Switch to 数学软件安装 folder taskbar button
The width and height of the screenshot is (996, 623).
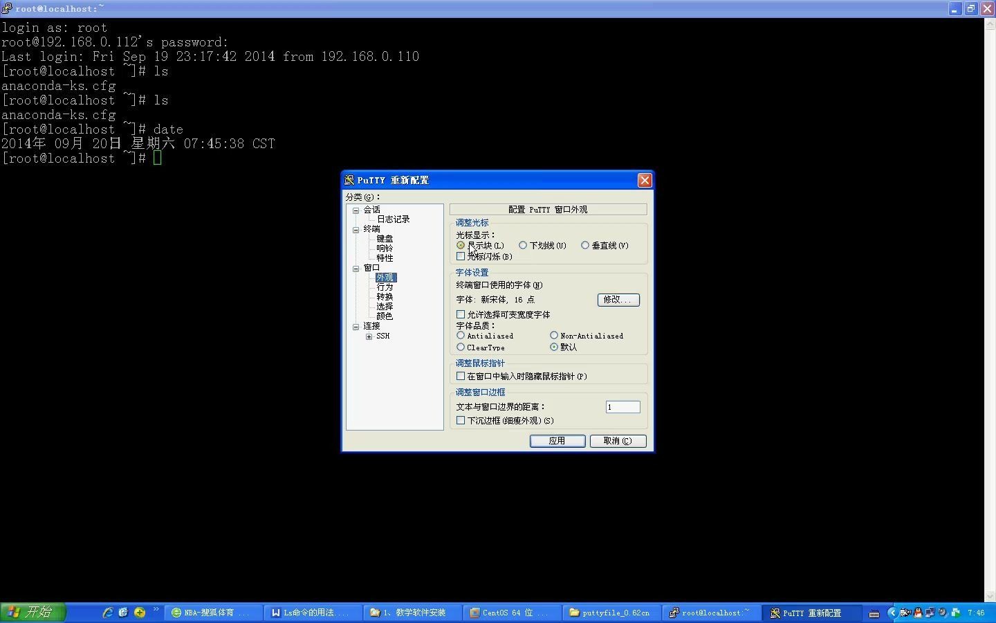[x=413, y=613]
